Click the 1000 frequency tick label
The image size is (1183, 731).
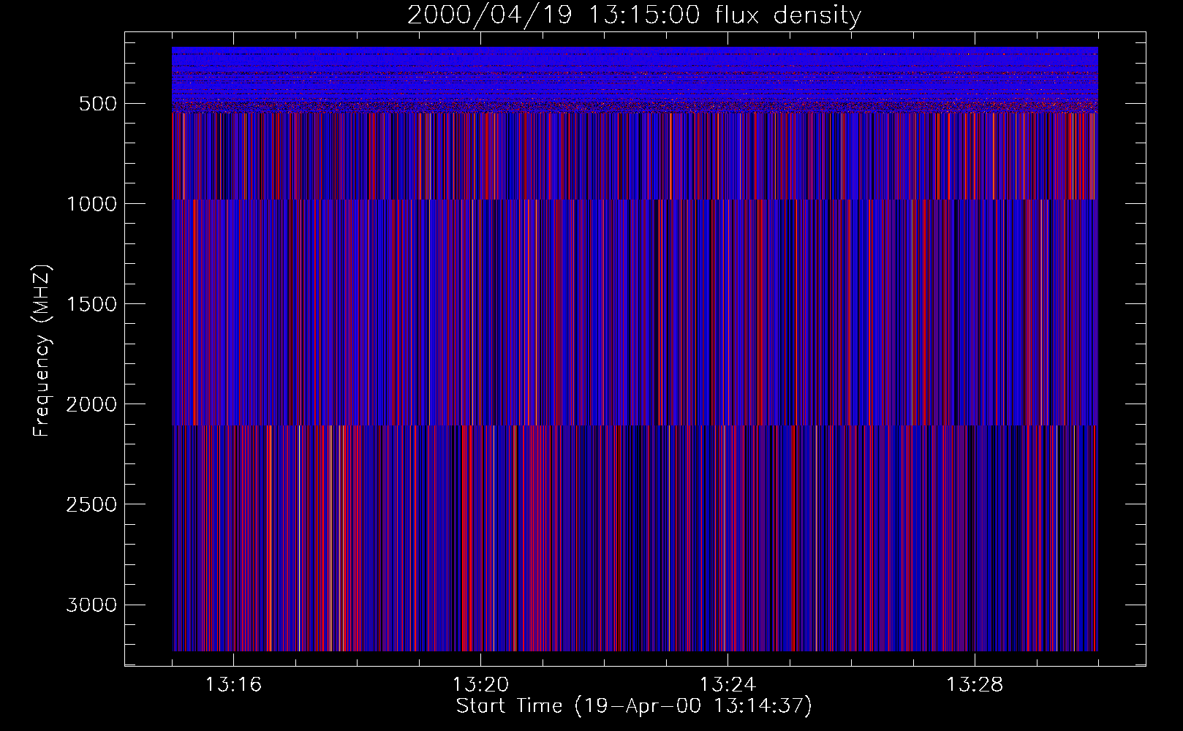click(x=91, y=204)
